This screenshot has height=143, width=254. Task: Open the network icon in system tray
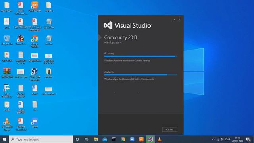pyautogui.click(x=218, y=139)
